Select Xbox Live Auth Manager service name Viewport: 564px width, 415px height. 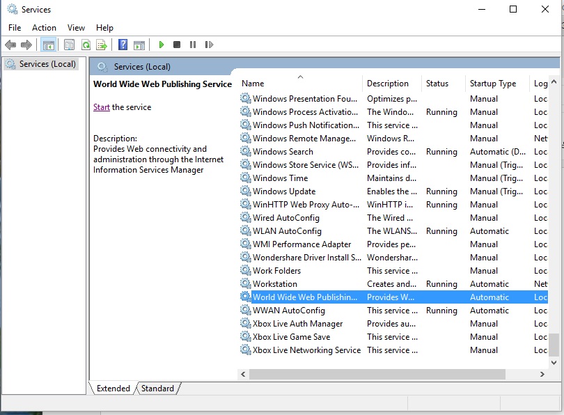pos(298,324)
